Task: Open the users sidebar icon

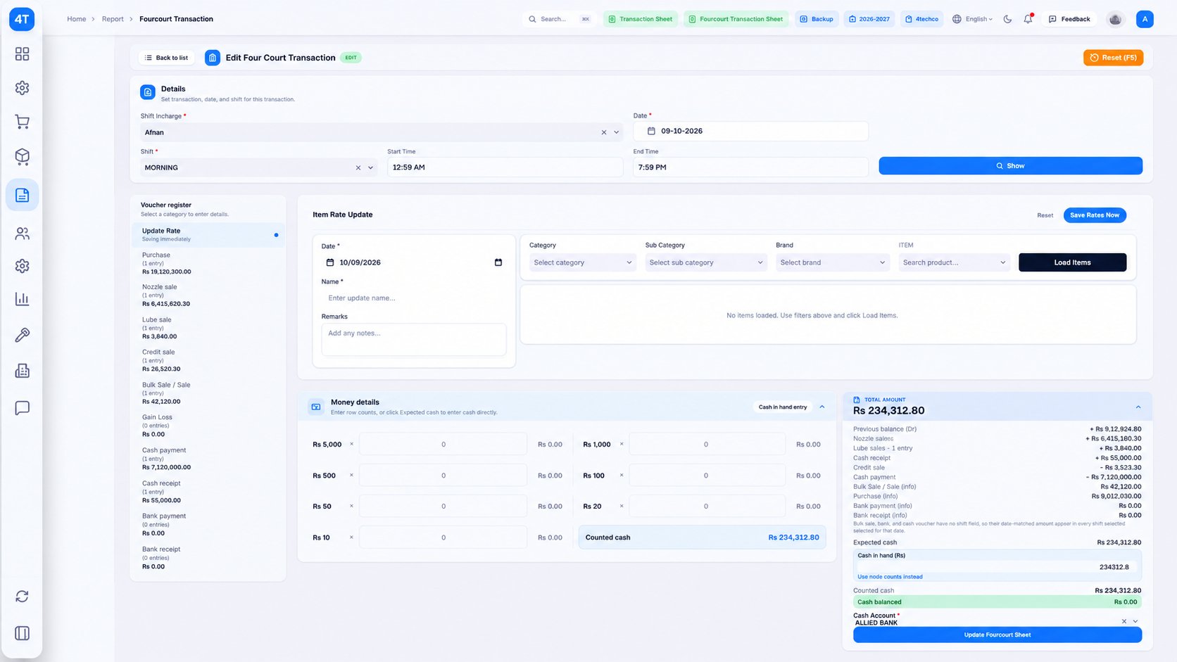Action: point(22,234)
